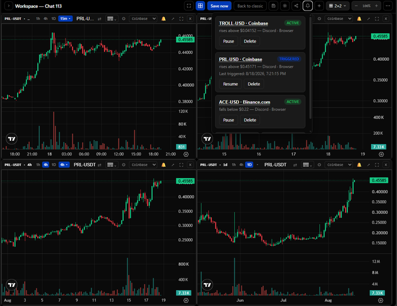397x306 pixels.
Task: Open Coinbase exchange dropdown in top-right chart
Action: pos(339,19)
